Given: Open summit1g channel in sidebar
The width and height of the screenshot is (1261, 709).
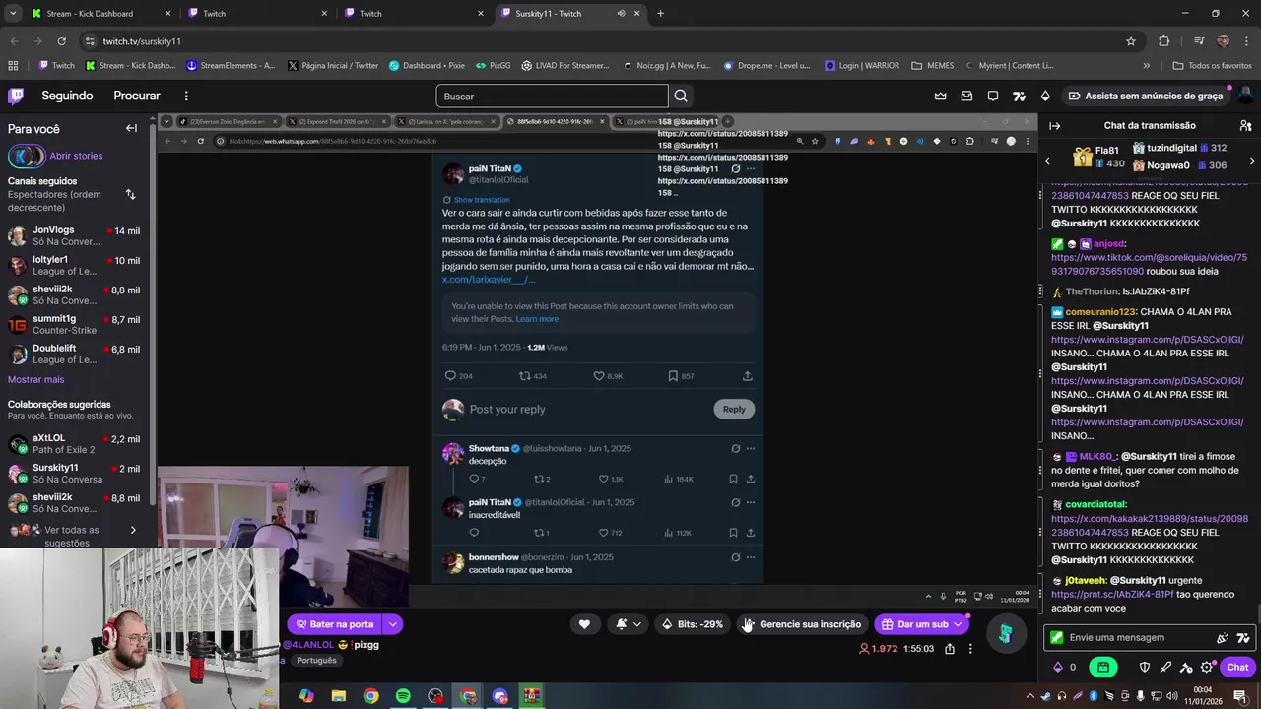Looking at the screenshot, I should coord(74,324).
